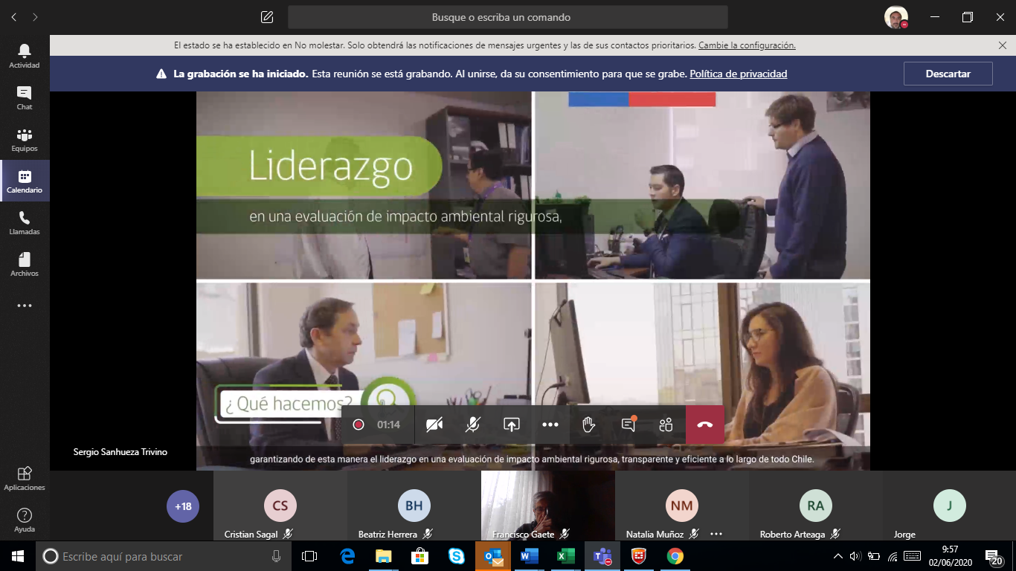The image size is (1016, 571).
Task: Toggle the camera on
Action: point(434,425)
